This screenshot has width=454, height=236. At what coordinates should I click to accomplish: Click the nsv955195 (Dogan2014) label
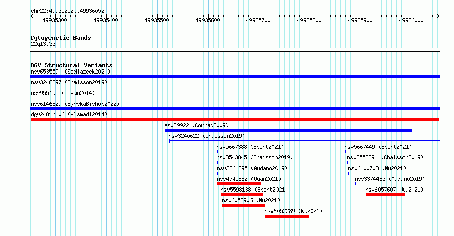(x=63, y=93)
